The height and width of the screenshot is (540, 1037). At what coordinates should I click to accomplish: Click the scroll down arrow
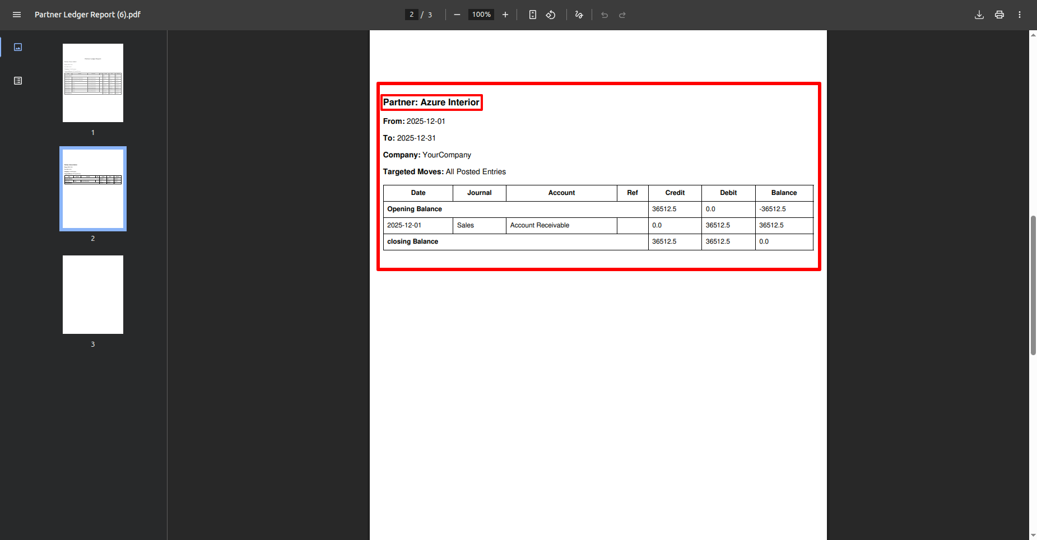pyautogui.click(x=1033, y=536)
